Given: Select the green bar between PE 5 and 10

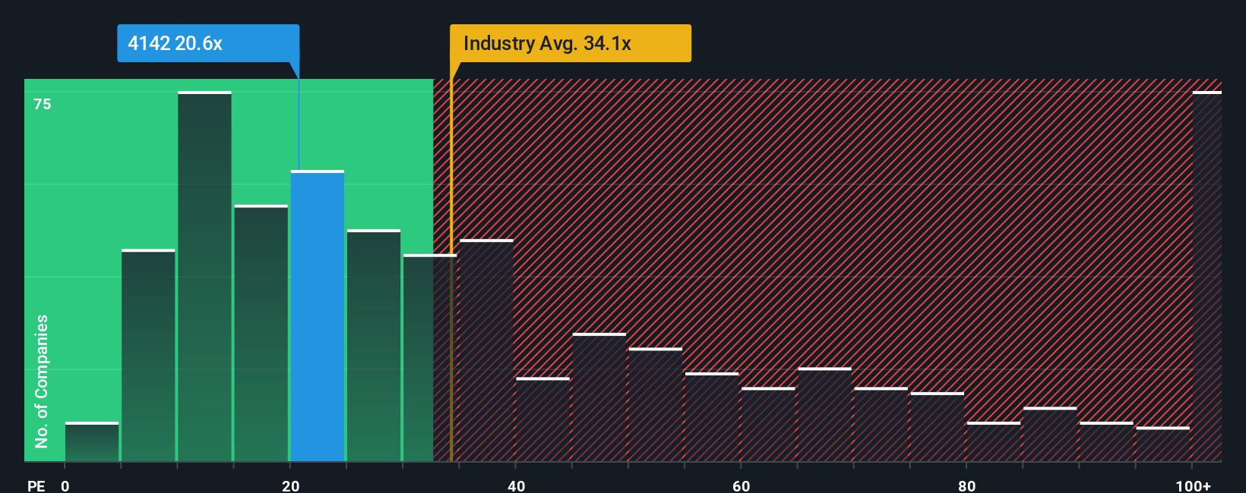Looking at the screenshot, I should 148,355.
